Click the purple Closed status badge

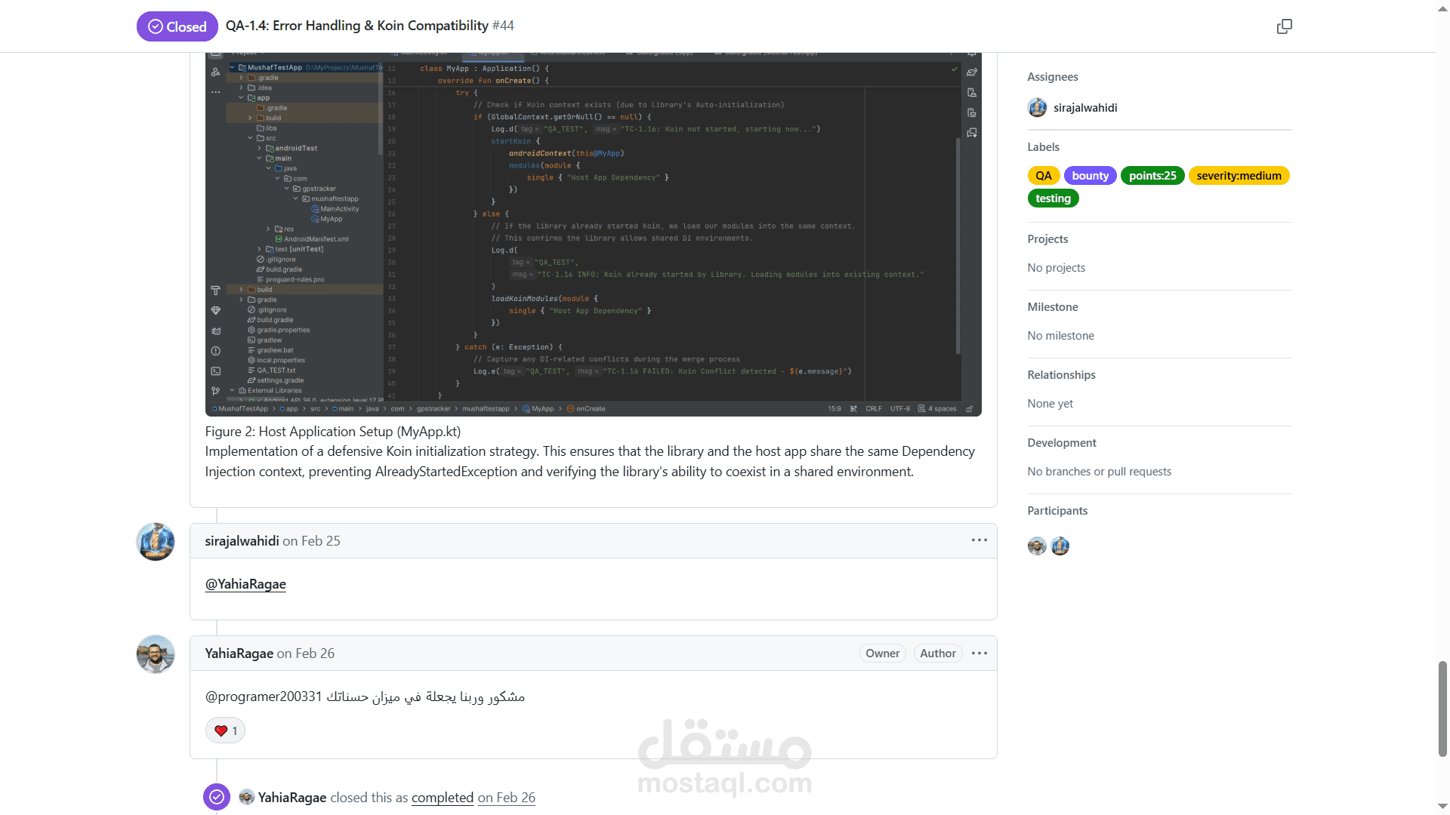[177, 26]
